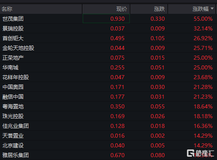The height and width of the screenshot is (160, 217).
Task: Select the 佳兆业集团 stock name
Action: point(16,126)
